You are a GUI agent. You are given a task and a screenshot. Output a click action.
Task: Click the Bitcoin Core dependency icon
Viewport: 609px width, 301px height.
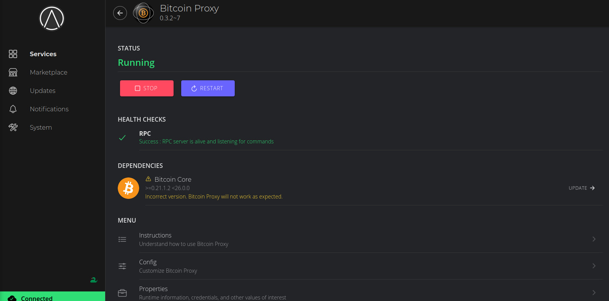(x=128, y=188)
